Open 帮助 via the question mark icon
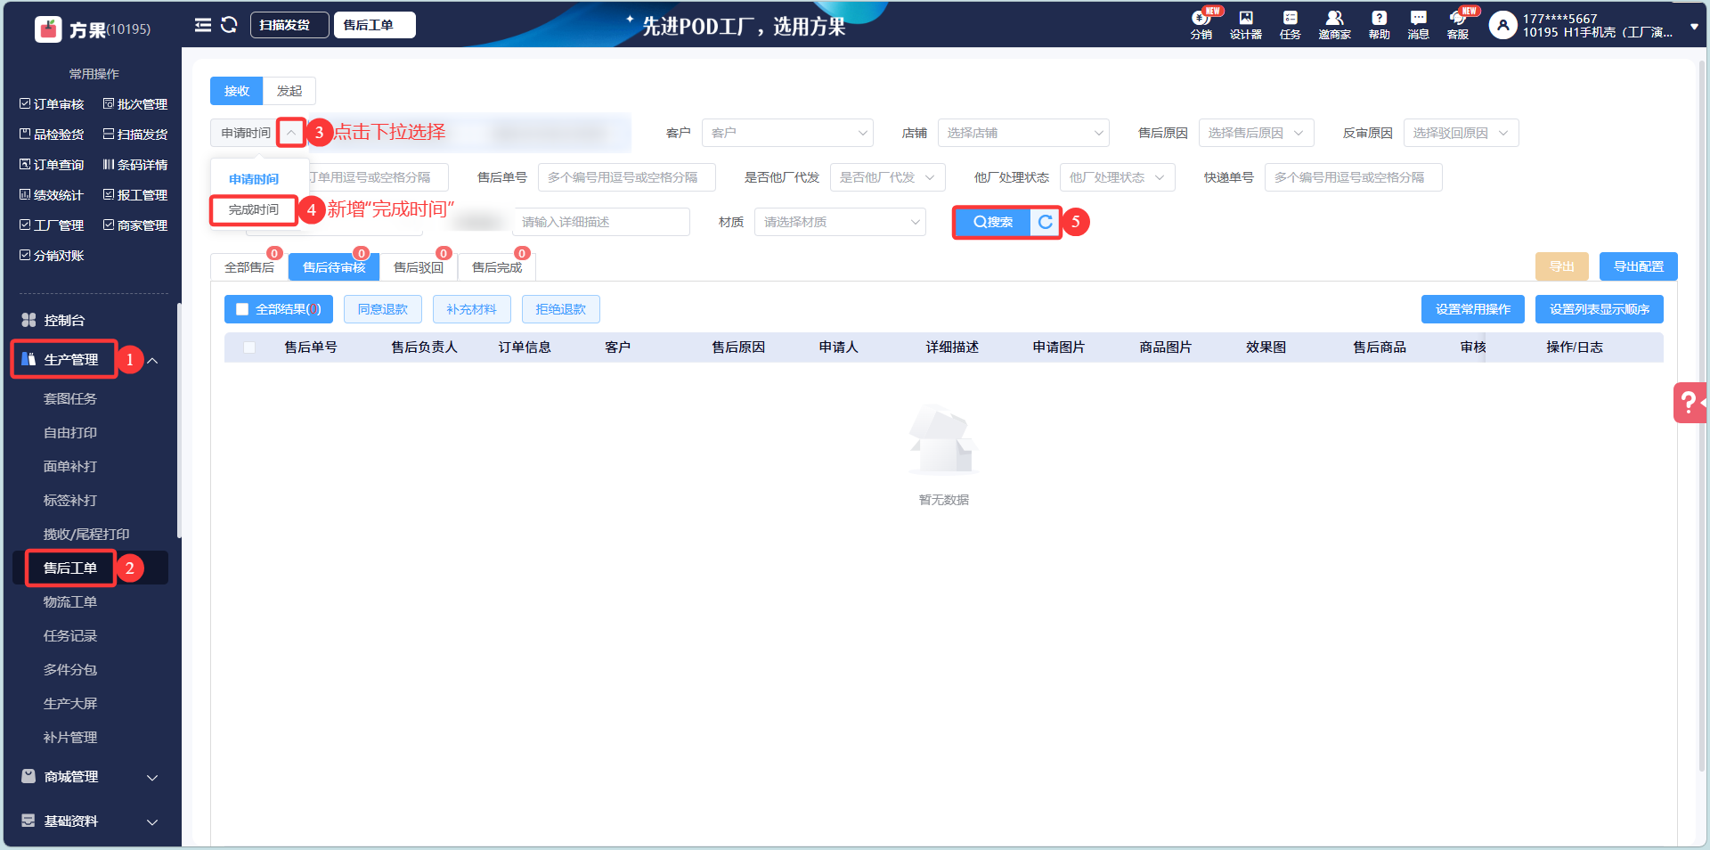Viewport: 1710px width, 850px height. pos(1378,24)
